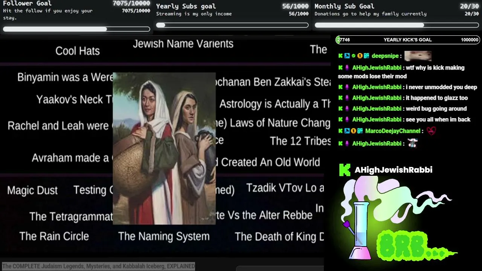Click the mic badge on 'see you all' message
The width and height of the screenshot is (482, 271).
[347, 119]
